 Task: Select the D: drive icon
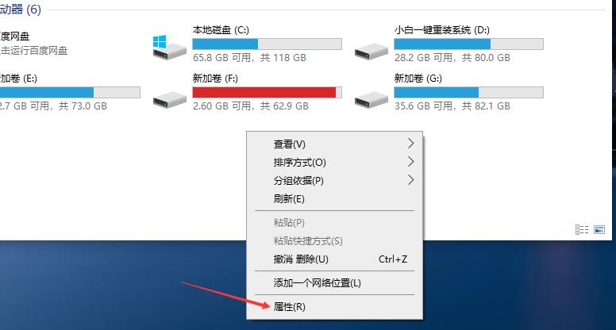pos(371,52)
